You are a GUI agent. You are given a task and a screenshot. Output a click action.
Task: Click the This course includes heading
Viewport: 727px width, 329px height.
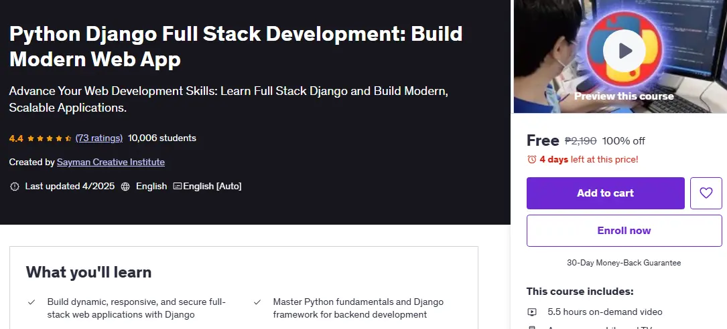tap(580, 292)
